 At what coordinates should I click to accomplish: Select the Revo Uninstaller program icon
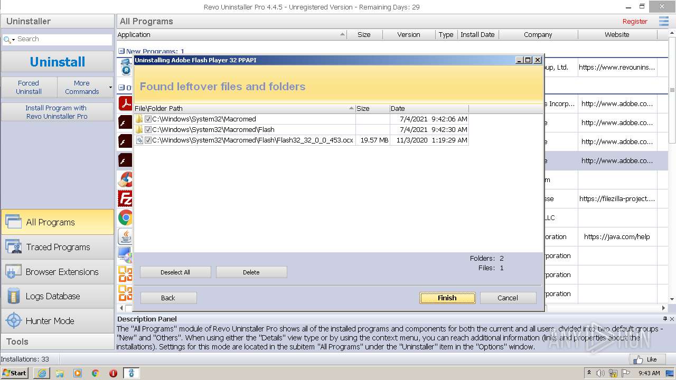(x=126, y=68)
